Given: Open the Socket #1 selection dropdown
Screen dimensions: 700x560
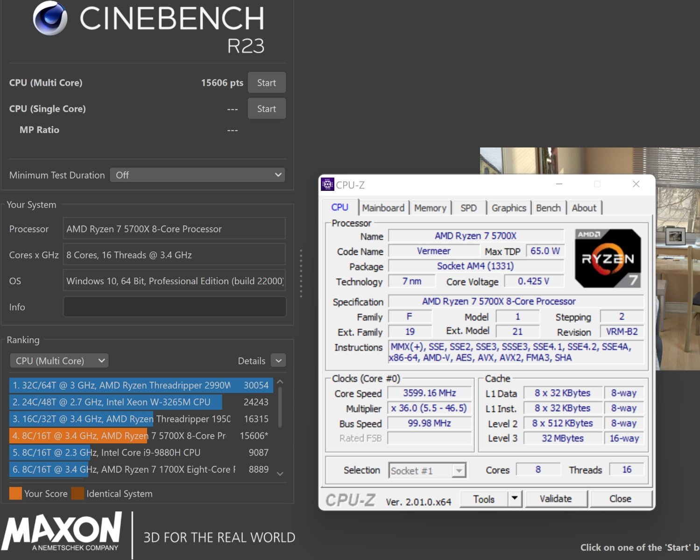Looking at the screenshot, I should 427,470.
